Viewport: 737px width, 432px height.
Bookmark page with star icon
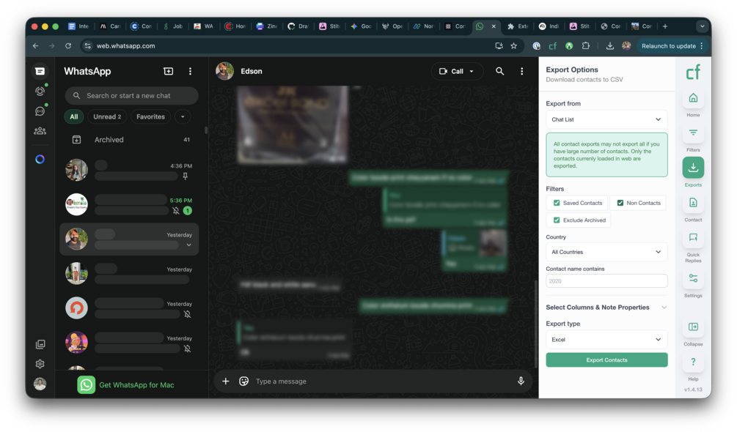514,46
